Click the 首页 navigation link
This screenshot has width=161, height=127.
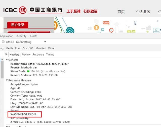(x=121, y=12)
